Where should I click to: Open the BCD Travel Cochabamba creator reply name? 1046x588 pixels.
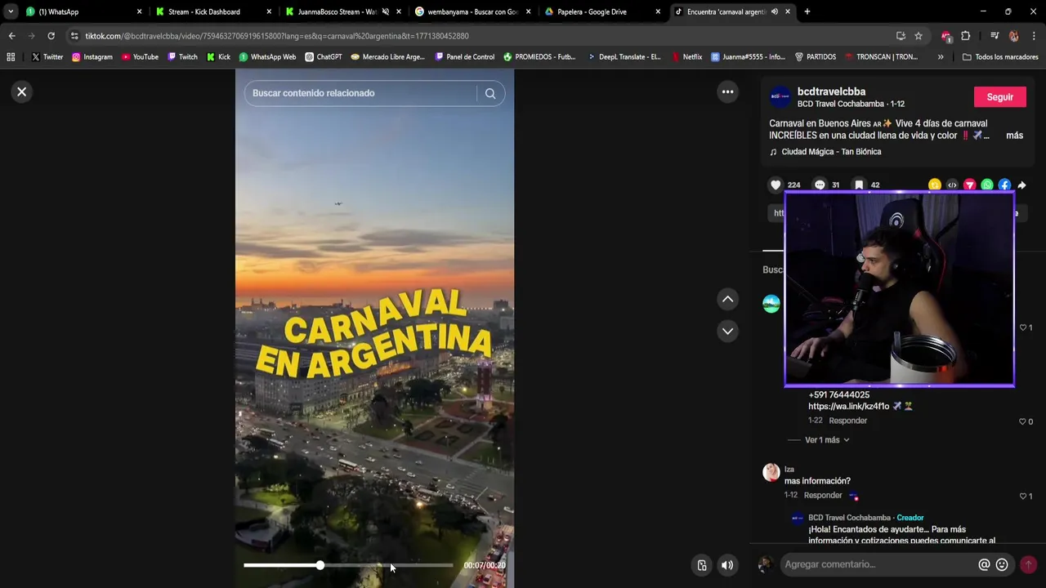pyautogui.click(x=849, y=518)
